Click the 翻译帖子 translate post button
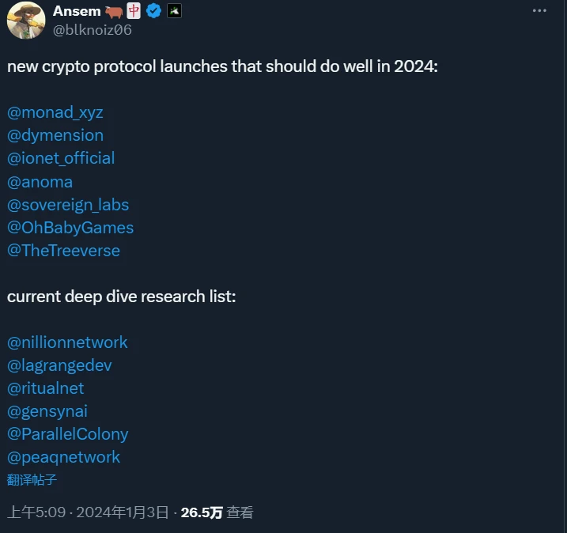The width and height of the screenshot is (567, 533). [32, 479]
